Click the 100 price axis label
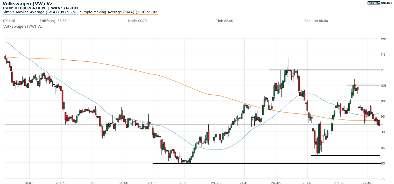 [383, 101]
